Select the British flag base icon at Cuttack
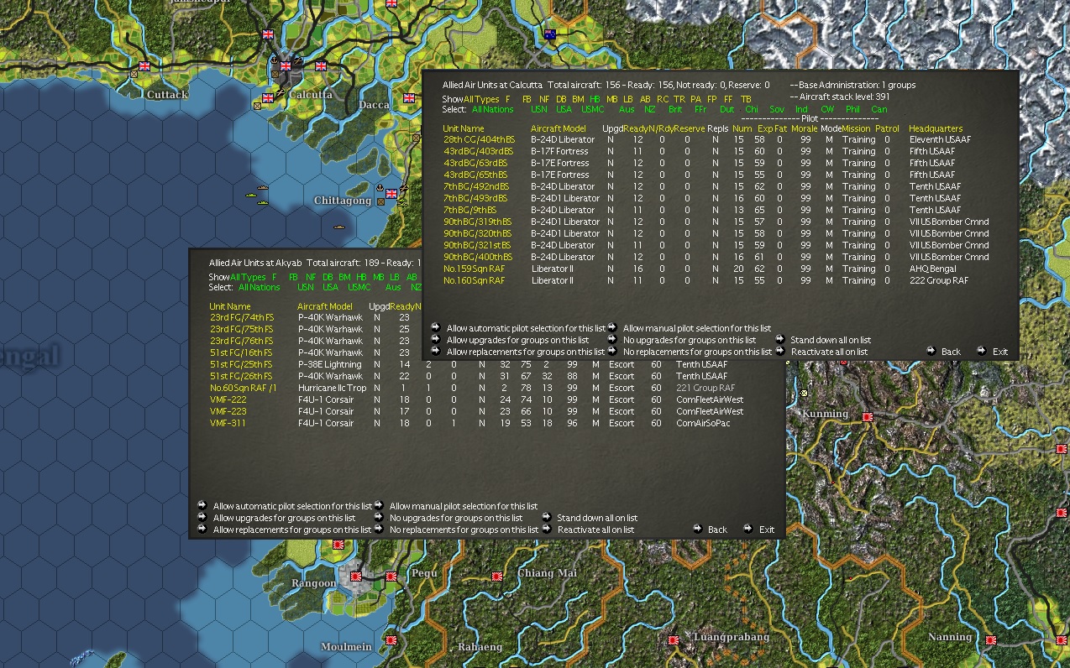 (144, 65)
